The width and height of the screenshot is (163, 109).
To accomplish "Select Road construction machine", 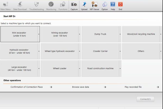I will (x=100, y=68).
